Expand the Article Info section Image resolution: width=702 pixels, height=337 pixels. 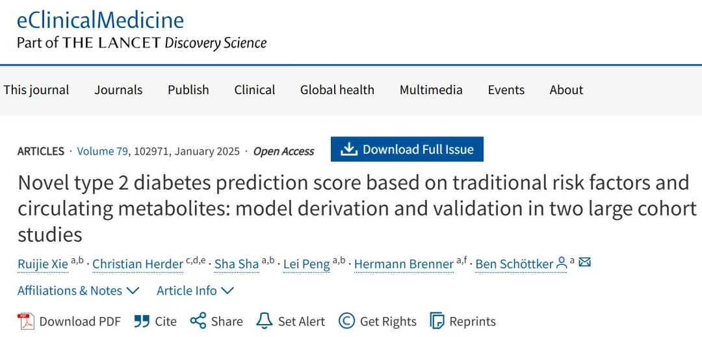point(195,290)
